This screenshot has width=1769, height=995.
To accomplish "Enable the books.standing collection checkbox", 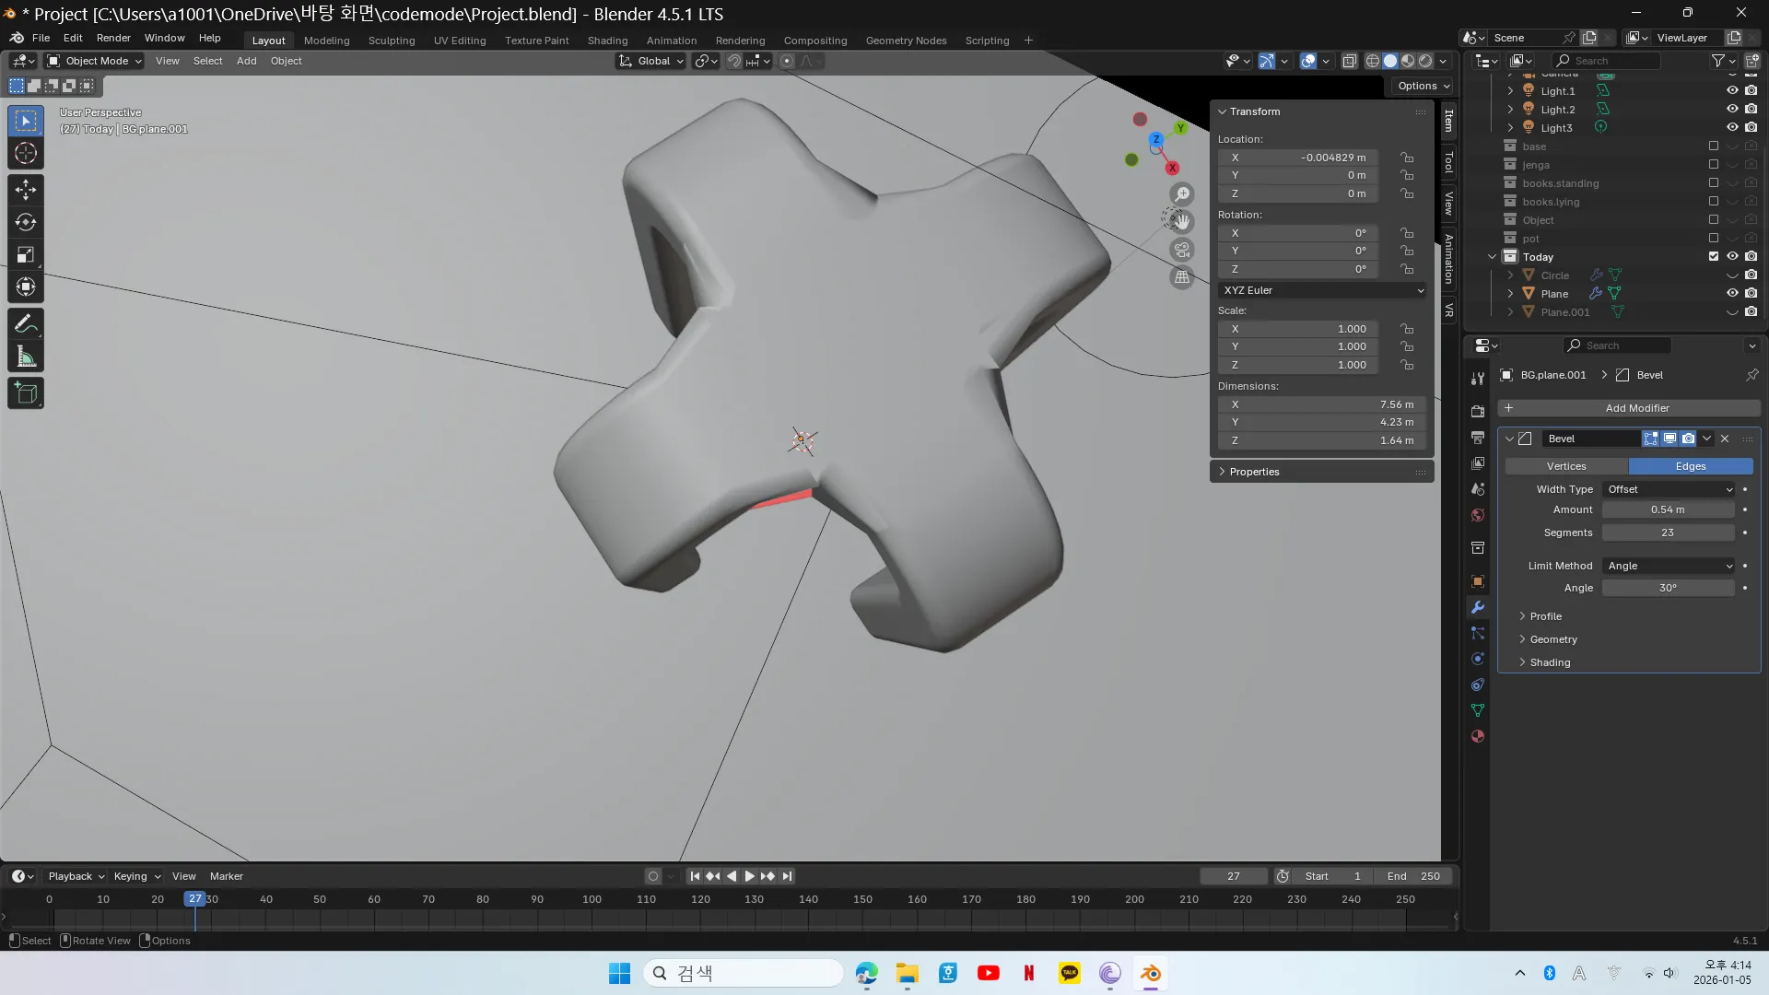I will coord(1714,182).
